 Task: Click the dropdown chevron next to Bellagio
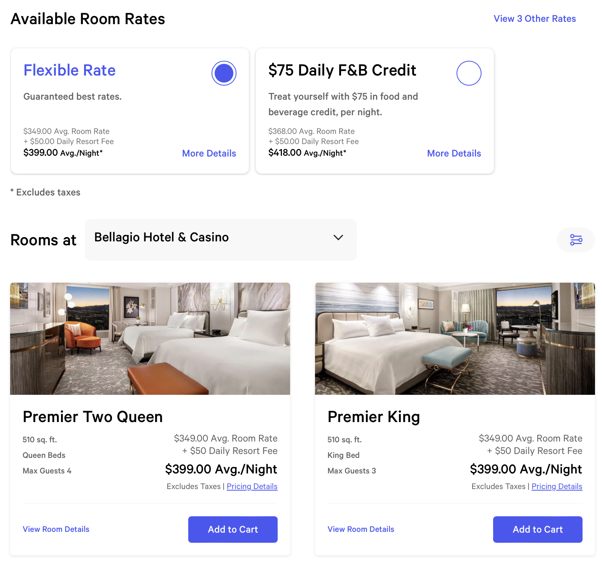pyautogui.click(x=338, y=238)
